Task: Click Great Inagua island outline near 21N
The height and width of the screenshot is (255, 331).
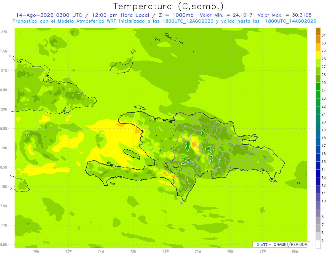Action: 122,66
